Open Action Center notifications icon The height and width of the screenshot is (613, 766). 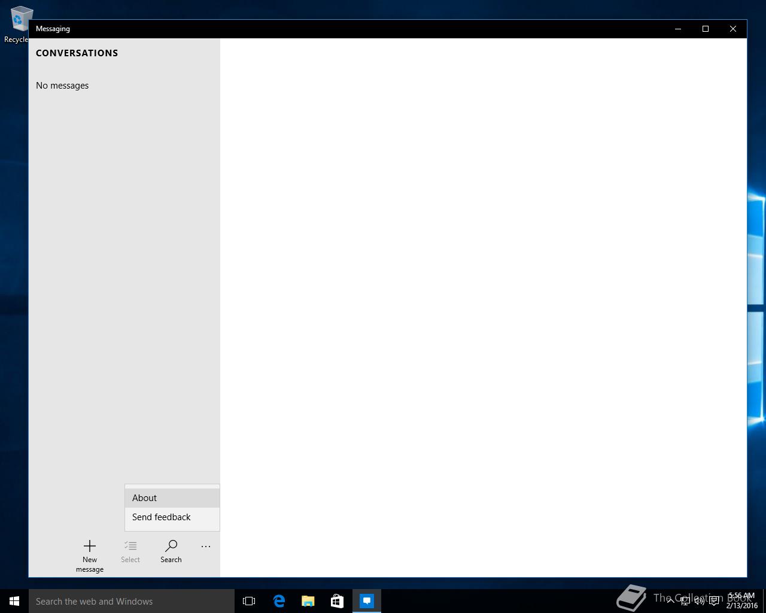[714, 601]
